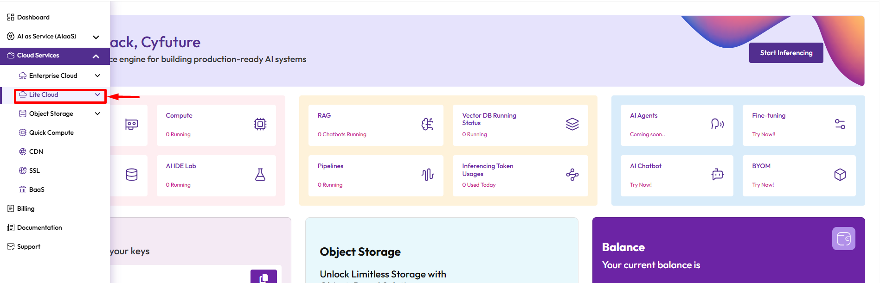The image size is (880, 283).
Task: Click the AI Chatbot robot icon
Action: click(717, 175)
